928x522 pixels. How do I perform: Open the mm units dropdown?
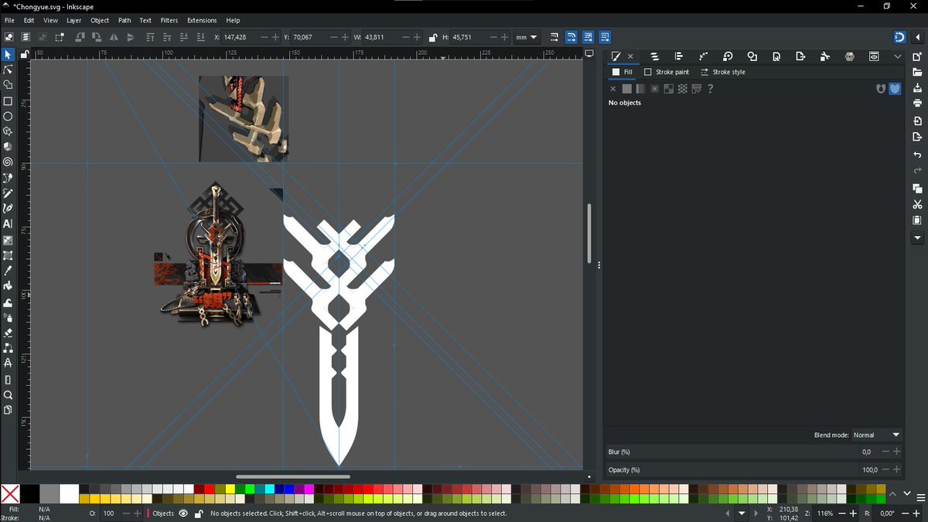527,37
